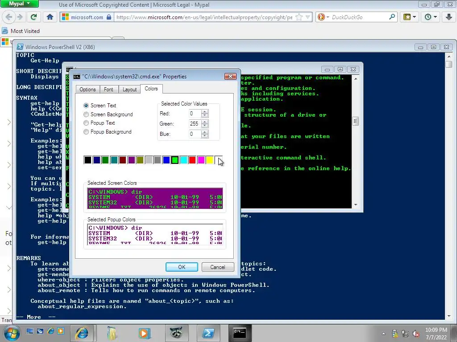Pick the cyan color swatch
Screen dimensions: 457x342
(x=183, y=160)
